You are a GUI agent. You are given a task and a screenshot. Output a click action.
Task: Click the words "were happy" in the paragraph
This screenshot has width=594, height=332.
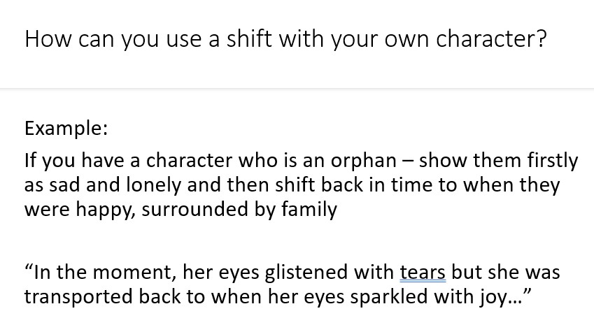click(x=77, y=210)
